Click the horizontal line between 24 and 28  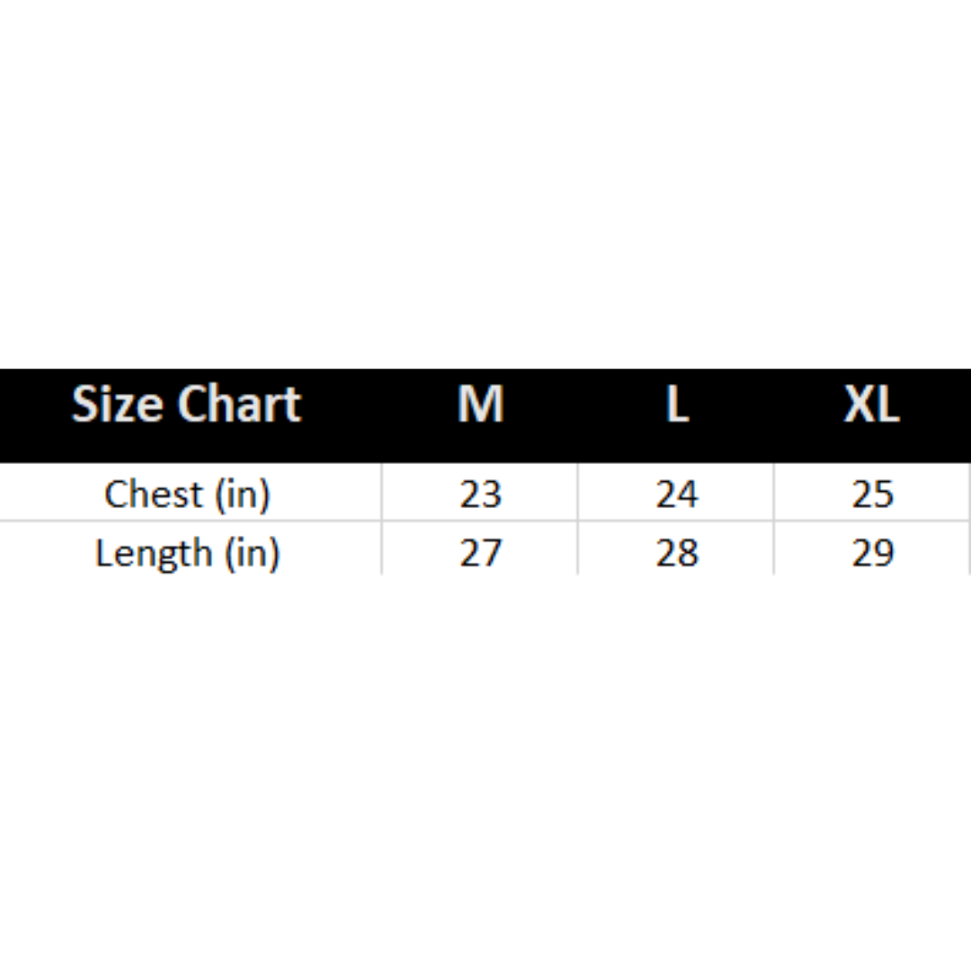pyautogui.click(x=676, y=521)
